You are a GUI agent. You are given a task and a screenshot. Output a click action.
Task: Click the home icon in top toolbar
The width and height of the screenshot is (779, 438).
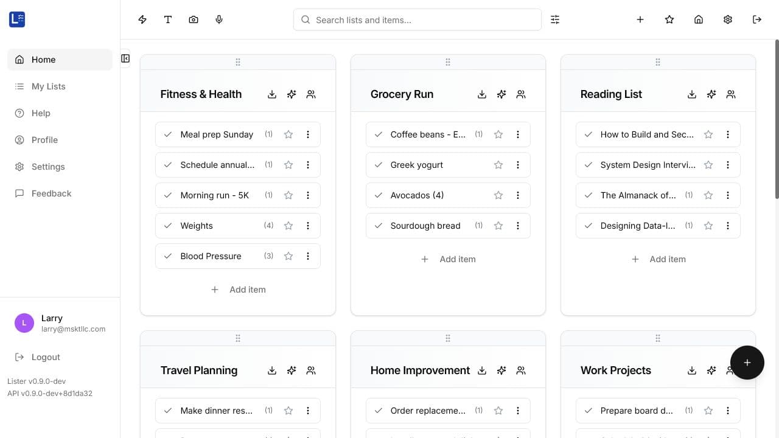coord(699,19)
